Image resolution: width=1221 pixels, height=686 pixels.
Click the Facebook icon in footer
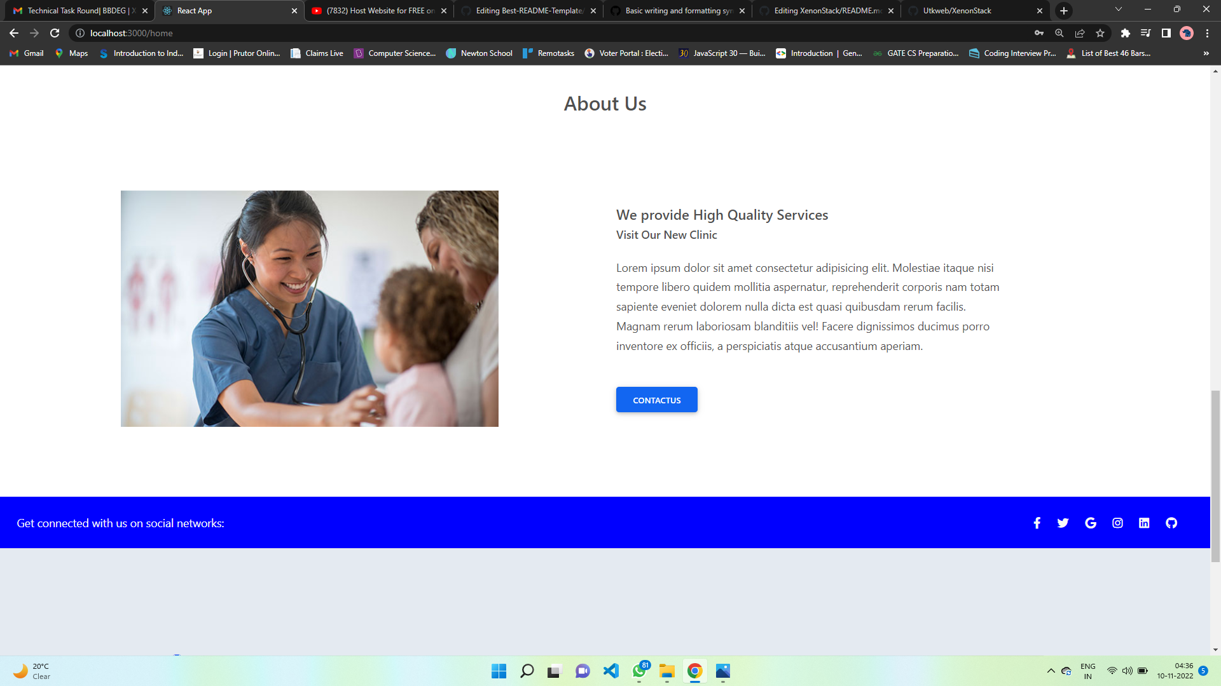pos(1037,523)
